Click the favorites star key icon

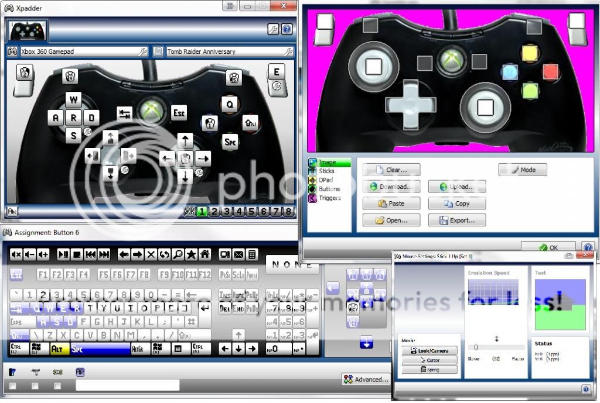point(192,254)
